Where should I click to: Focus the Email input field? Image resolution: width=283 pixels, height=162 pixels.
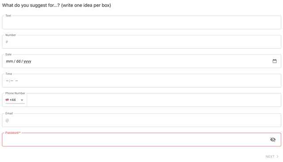[141, 120]
